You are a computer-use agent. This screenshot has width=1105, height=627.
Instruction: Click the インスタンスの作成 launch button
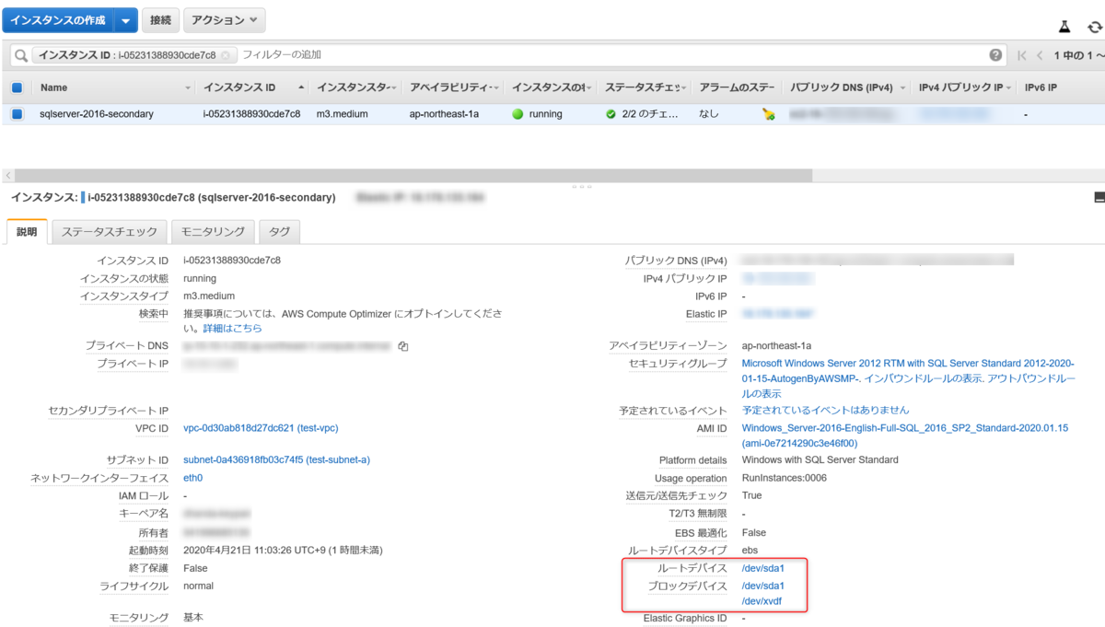(58, 19)
